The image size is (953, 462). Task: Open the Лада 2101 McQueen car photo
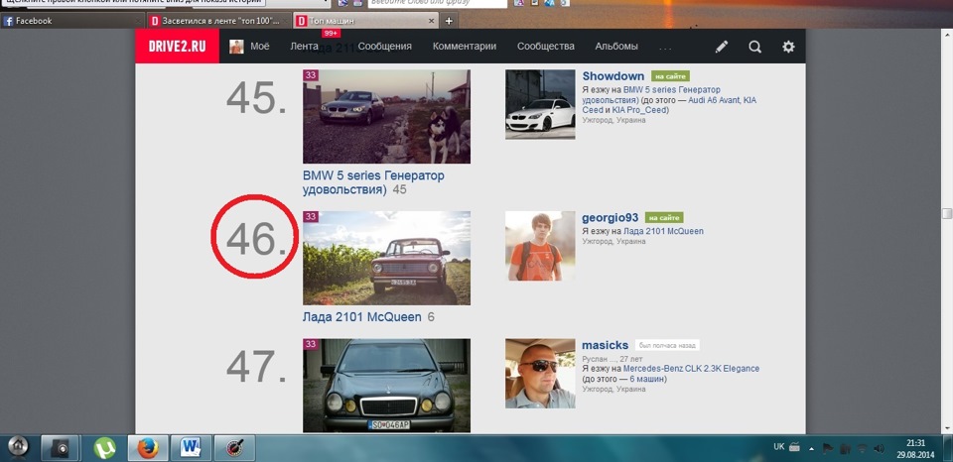(x=386, y=258)
